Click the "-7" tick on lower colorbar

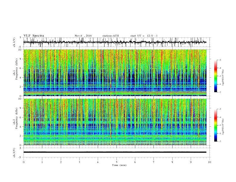point(220,142)
